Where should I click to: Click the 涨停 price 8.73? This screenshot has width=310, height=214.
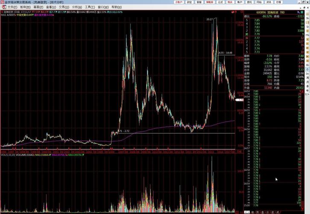pyautogui.click(x=269, y=80)
